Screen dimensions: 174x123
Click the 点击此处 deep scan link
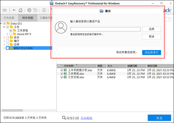[86, 118]
